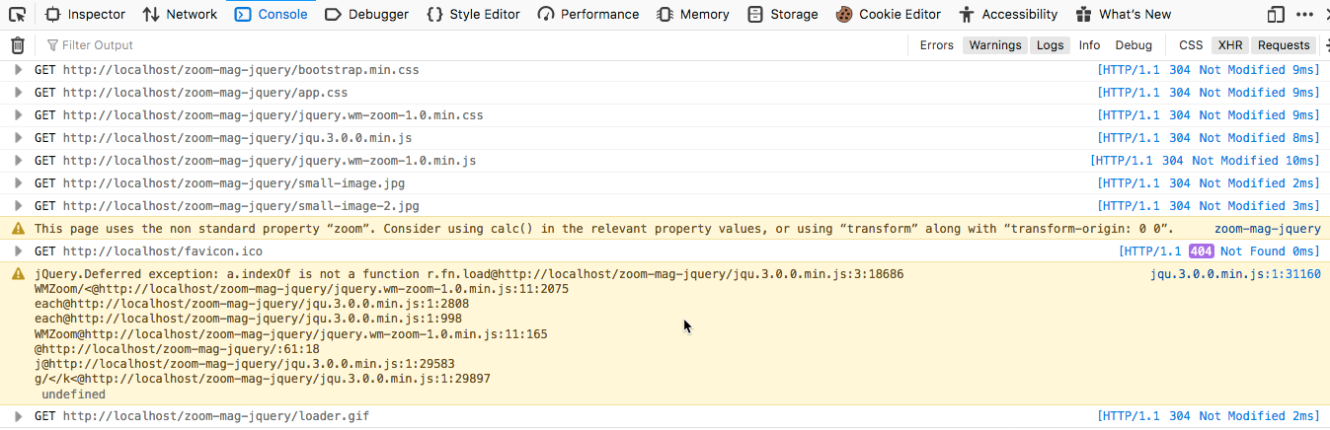Activate the element picker icon
Viewport: 1330px width, 430px height.
coord(17,14)
